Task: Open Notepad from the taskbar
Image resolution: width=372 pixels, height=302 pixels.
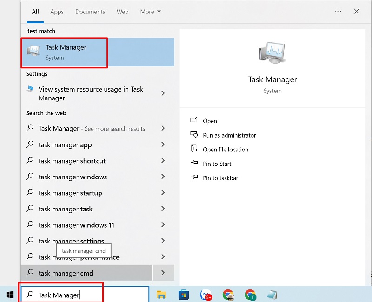Action: pos(272,295)
